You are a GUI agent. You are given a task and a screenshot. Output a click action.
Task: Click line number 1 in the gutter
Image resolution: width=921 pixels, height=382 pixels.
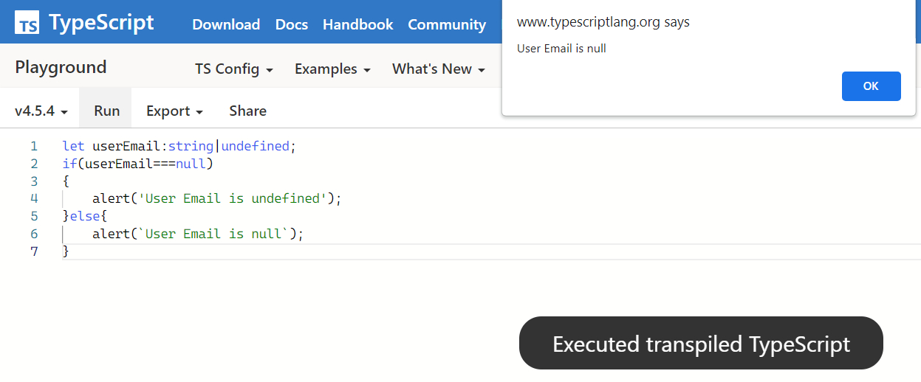pyautogui.click(x=34, y=146)
